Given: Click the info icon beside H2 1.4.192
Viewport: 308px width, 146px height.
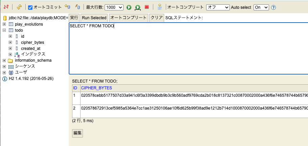Looking at the screenshot, I should tap(4, 79).
